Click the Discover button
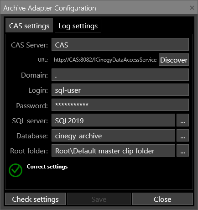198x210 pixels. click(x=174, y=60)
